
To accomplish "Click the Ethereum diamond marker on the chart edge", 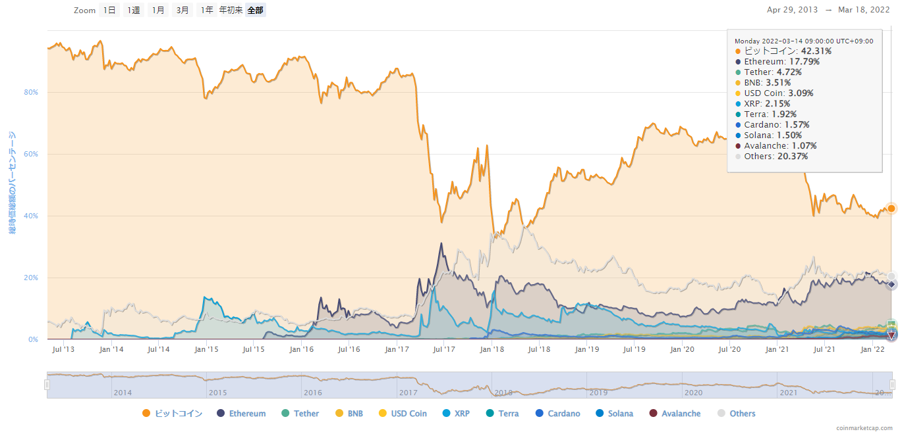I will [x=890, y=283].
